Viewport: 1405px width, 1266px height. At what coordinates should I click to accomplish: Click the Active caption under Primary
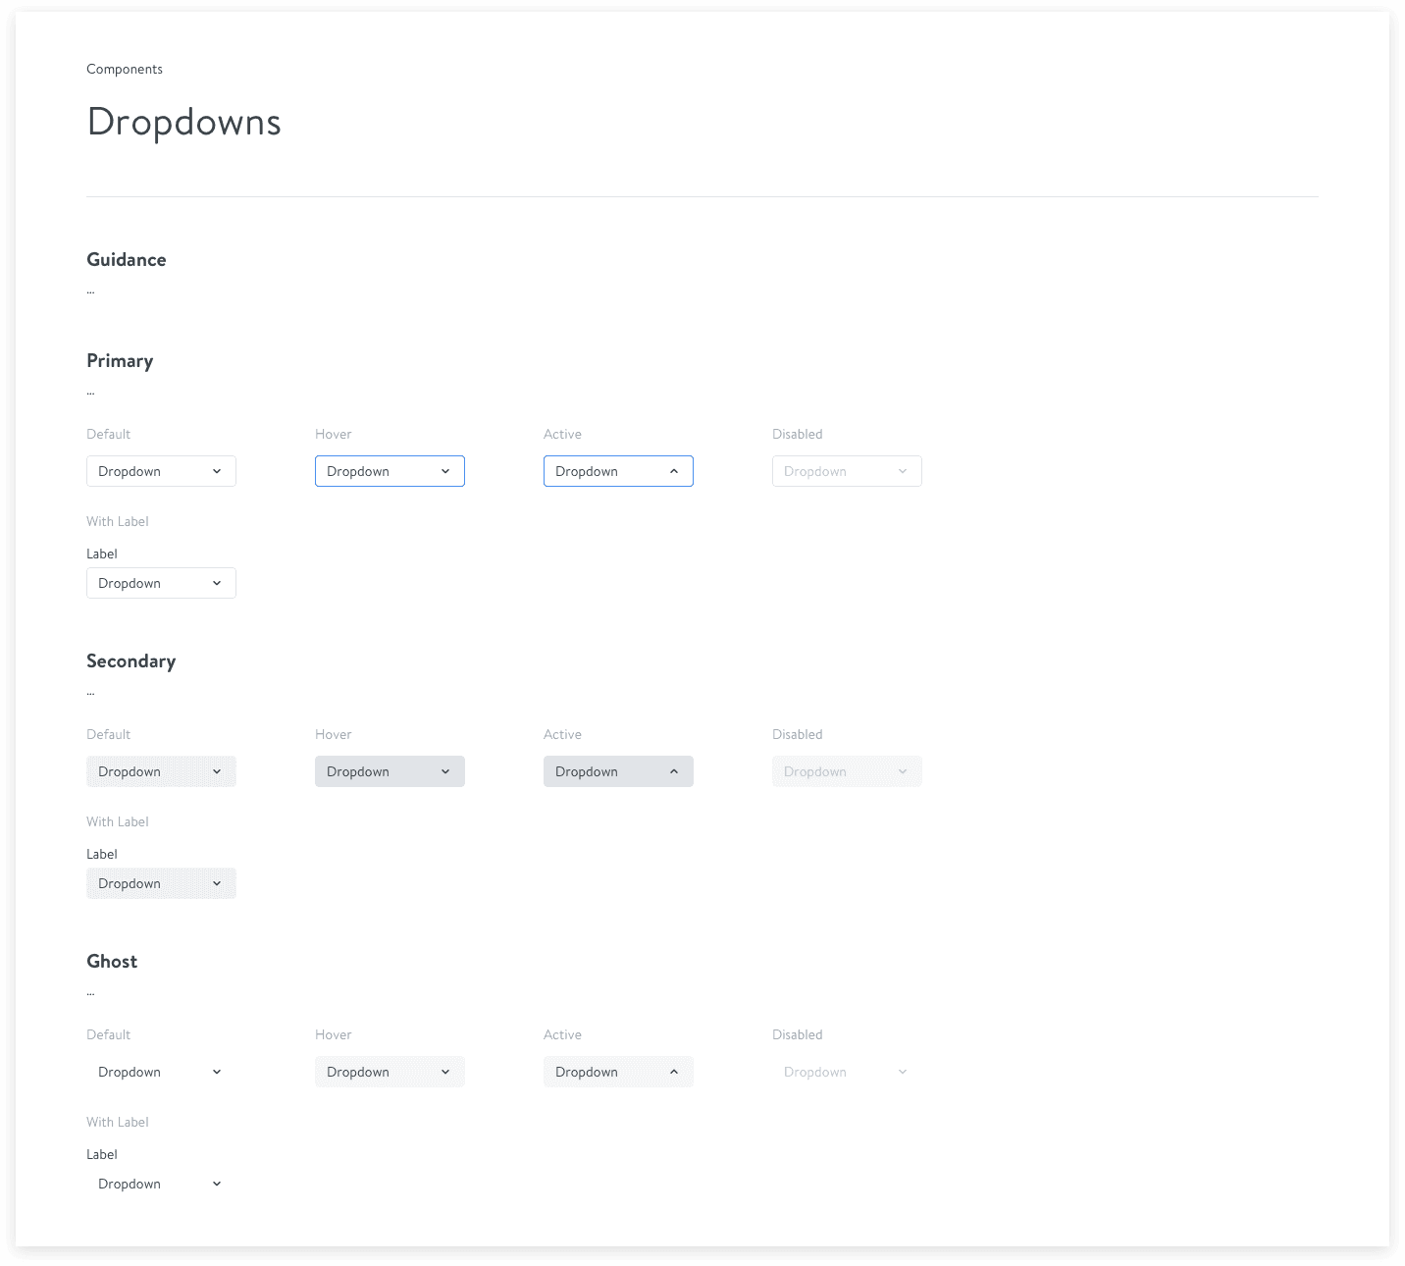[562, 434]
